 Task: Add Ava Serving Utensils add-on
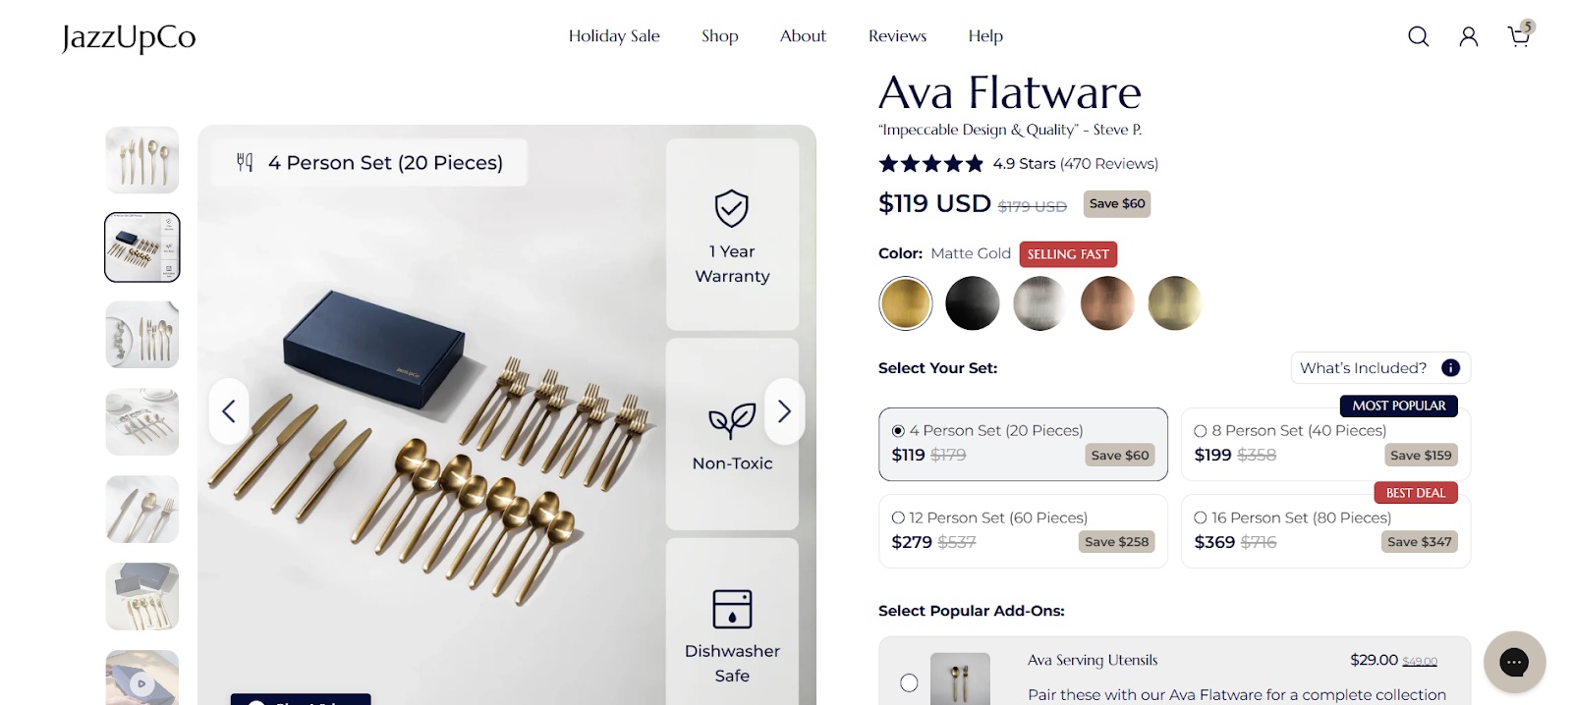[909, 682]
